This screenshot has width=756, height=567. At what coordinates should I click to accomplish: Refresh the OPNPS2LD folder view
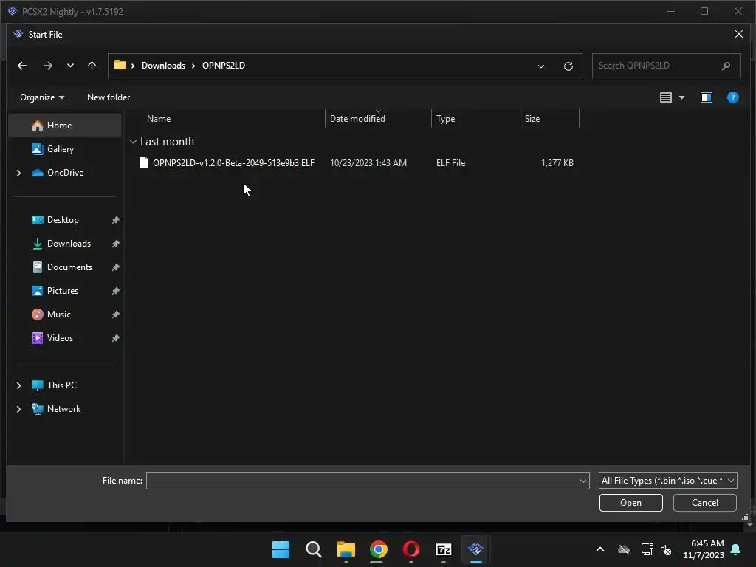[568, 66]
